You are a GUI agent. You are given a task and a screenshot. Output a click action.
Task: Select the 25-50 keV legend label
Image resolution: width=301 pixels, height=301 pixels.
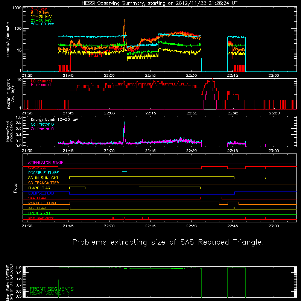click(x=41, y=20)
